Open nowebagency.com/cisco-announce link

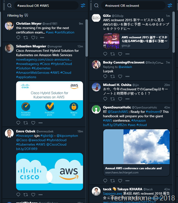point(44,60)
